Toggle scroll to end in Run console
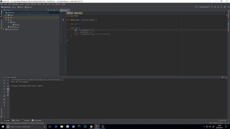The image size is (230, 129). pyautogui.click(x=8, y=89)
